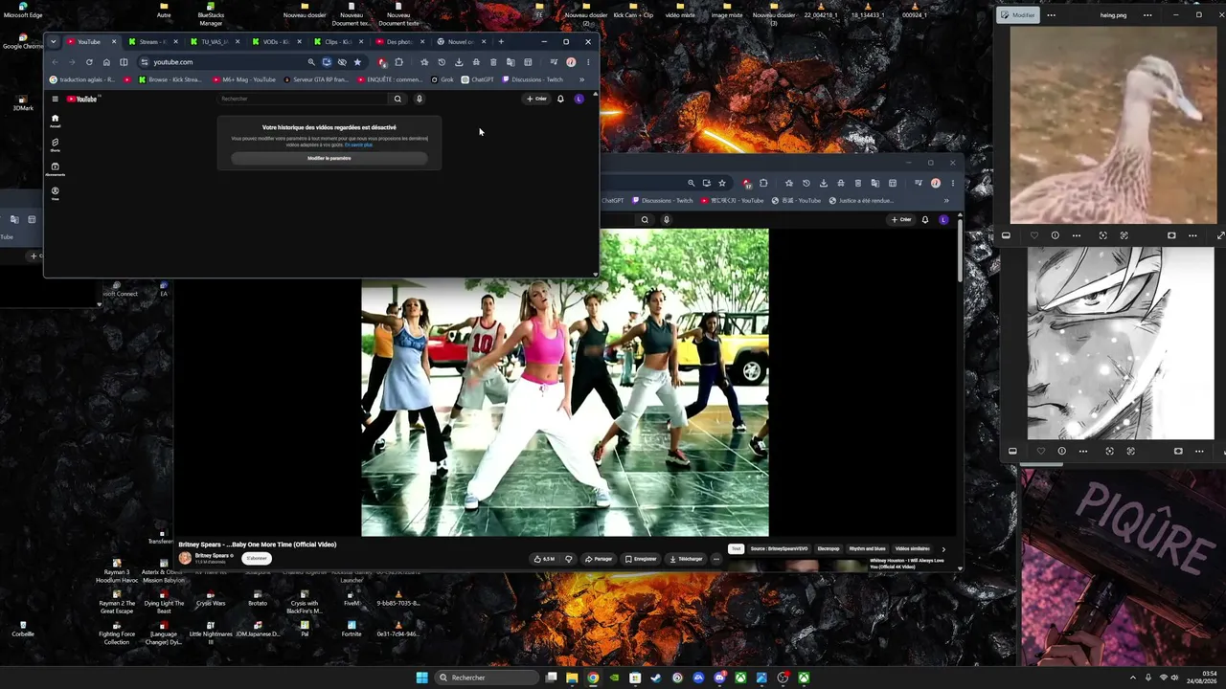Open Fortnite desktop shortcut
The image size is (1226, 689).
point(352,628)
